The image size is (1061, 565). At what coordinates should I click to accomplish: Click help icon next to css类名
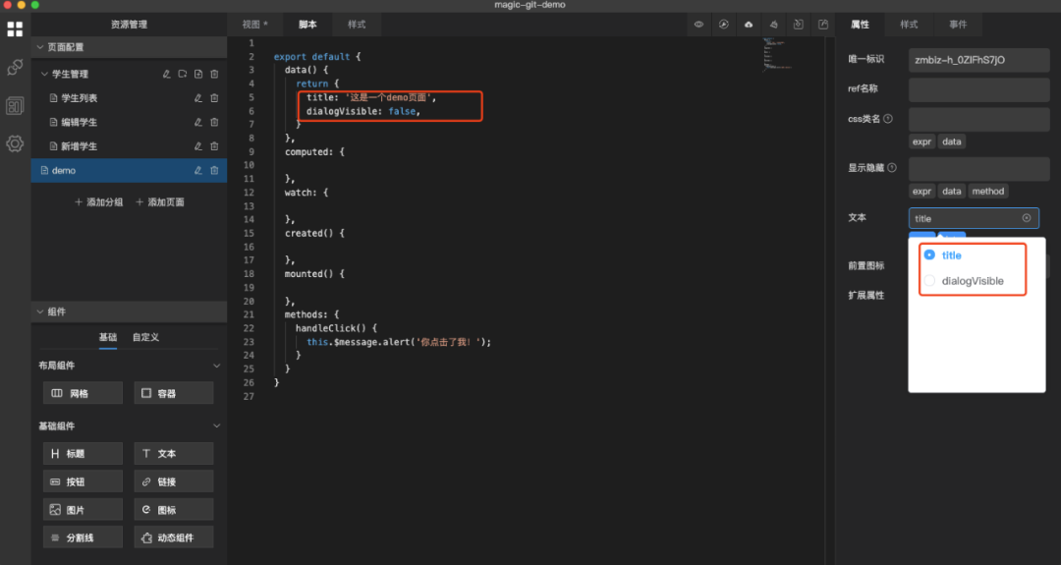pos(888,119)
